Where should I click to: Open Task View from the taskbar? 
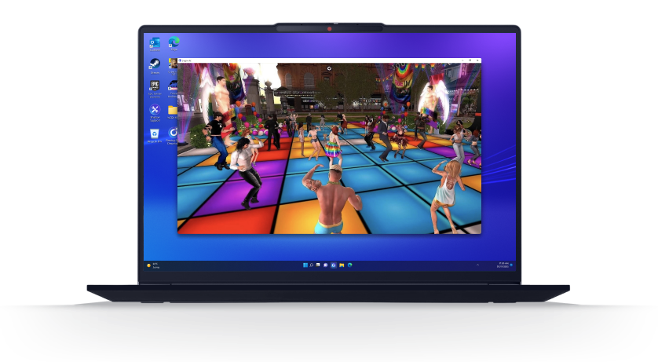[x=318, y=265]
